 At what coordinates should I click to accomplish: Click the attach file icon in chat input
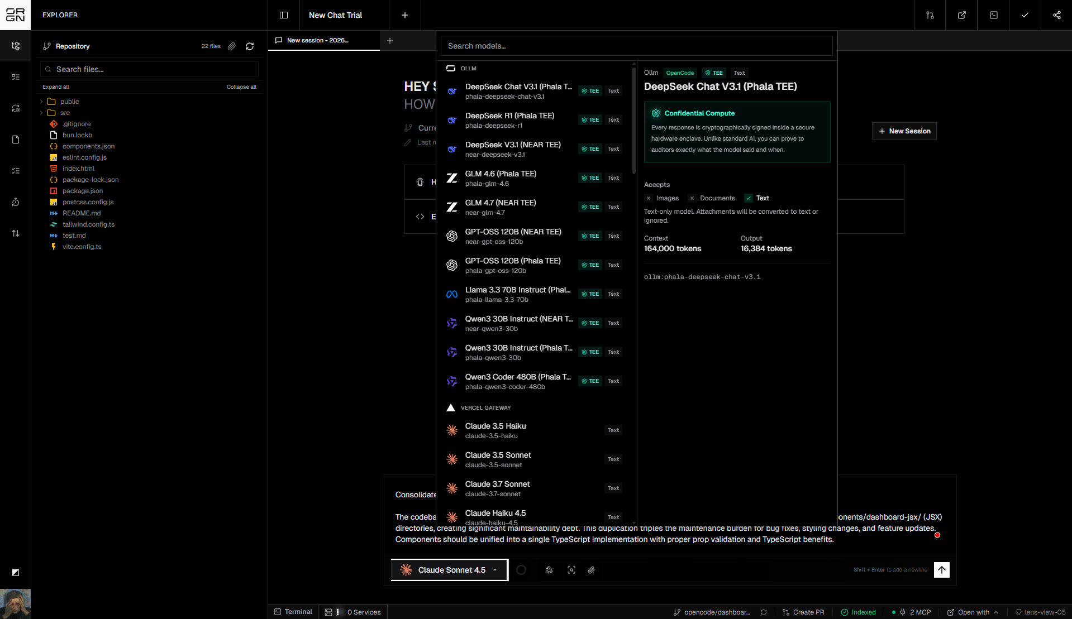tap(591, 570)
